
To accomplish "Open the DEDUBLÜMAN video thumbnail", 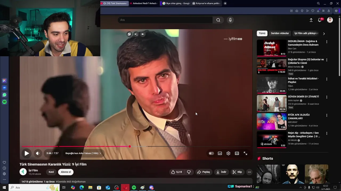I will (272, 48).
